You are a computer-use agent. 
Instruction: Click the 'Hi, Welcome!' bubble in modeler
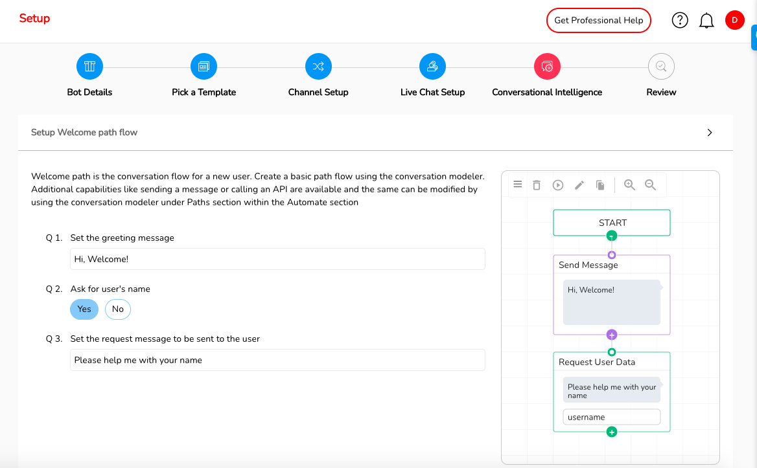point(612,302)
